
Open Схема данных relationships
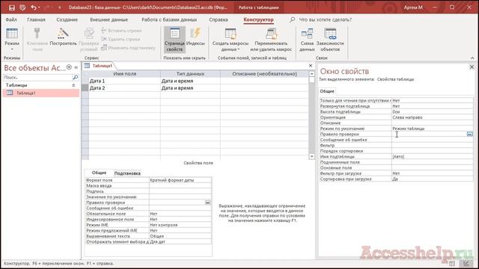[307, 40]
